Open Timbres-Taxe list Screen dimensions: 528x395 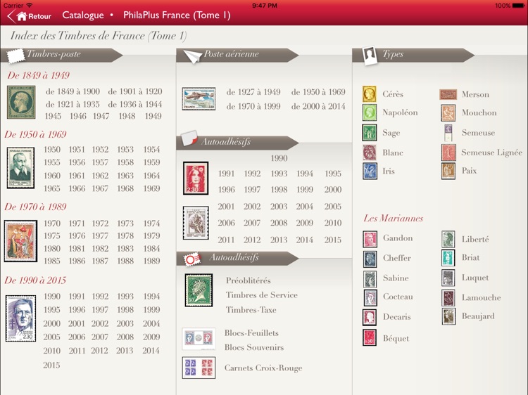(251, 310)
